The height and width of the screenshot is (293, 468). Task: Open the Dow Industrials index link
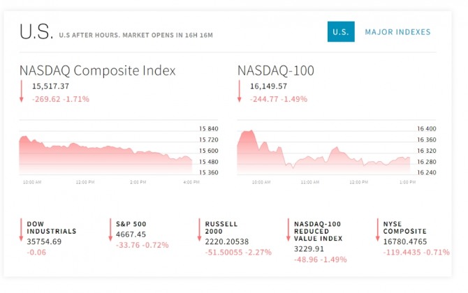[x=51, y=227]
